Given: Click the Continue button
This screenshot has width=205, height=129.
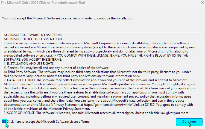Looking at the screenshot, I should coord(189,122).
